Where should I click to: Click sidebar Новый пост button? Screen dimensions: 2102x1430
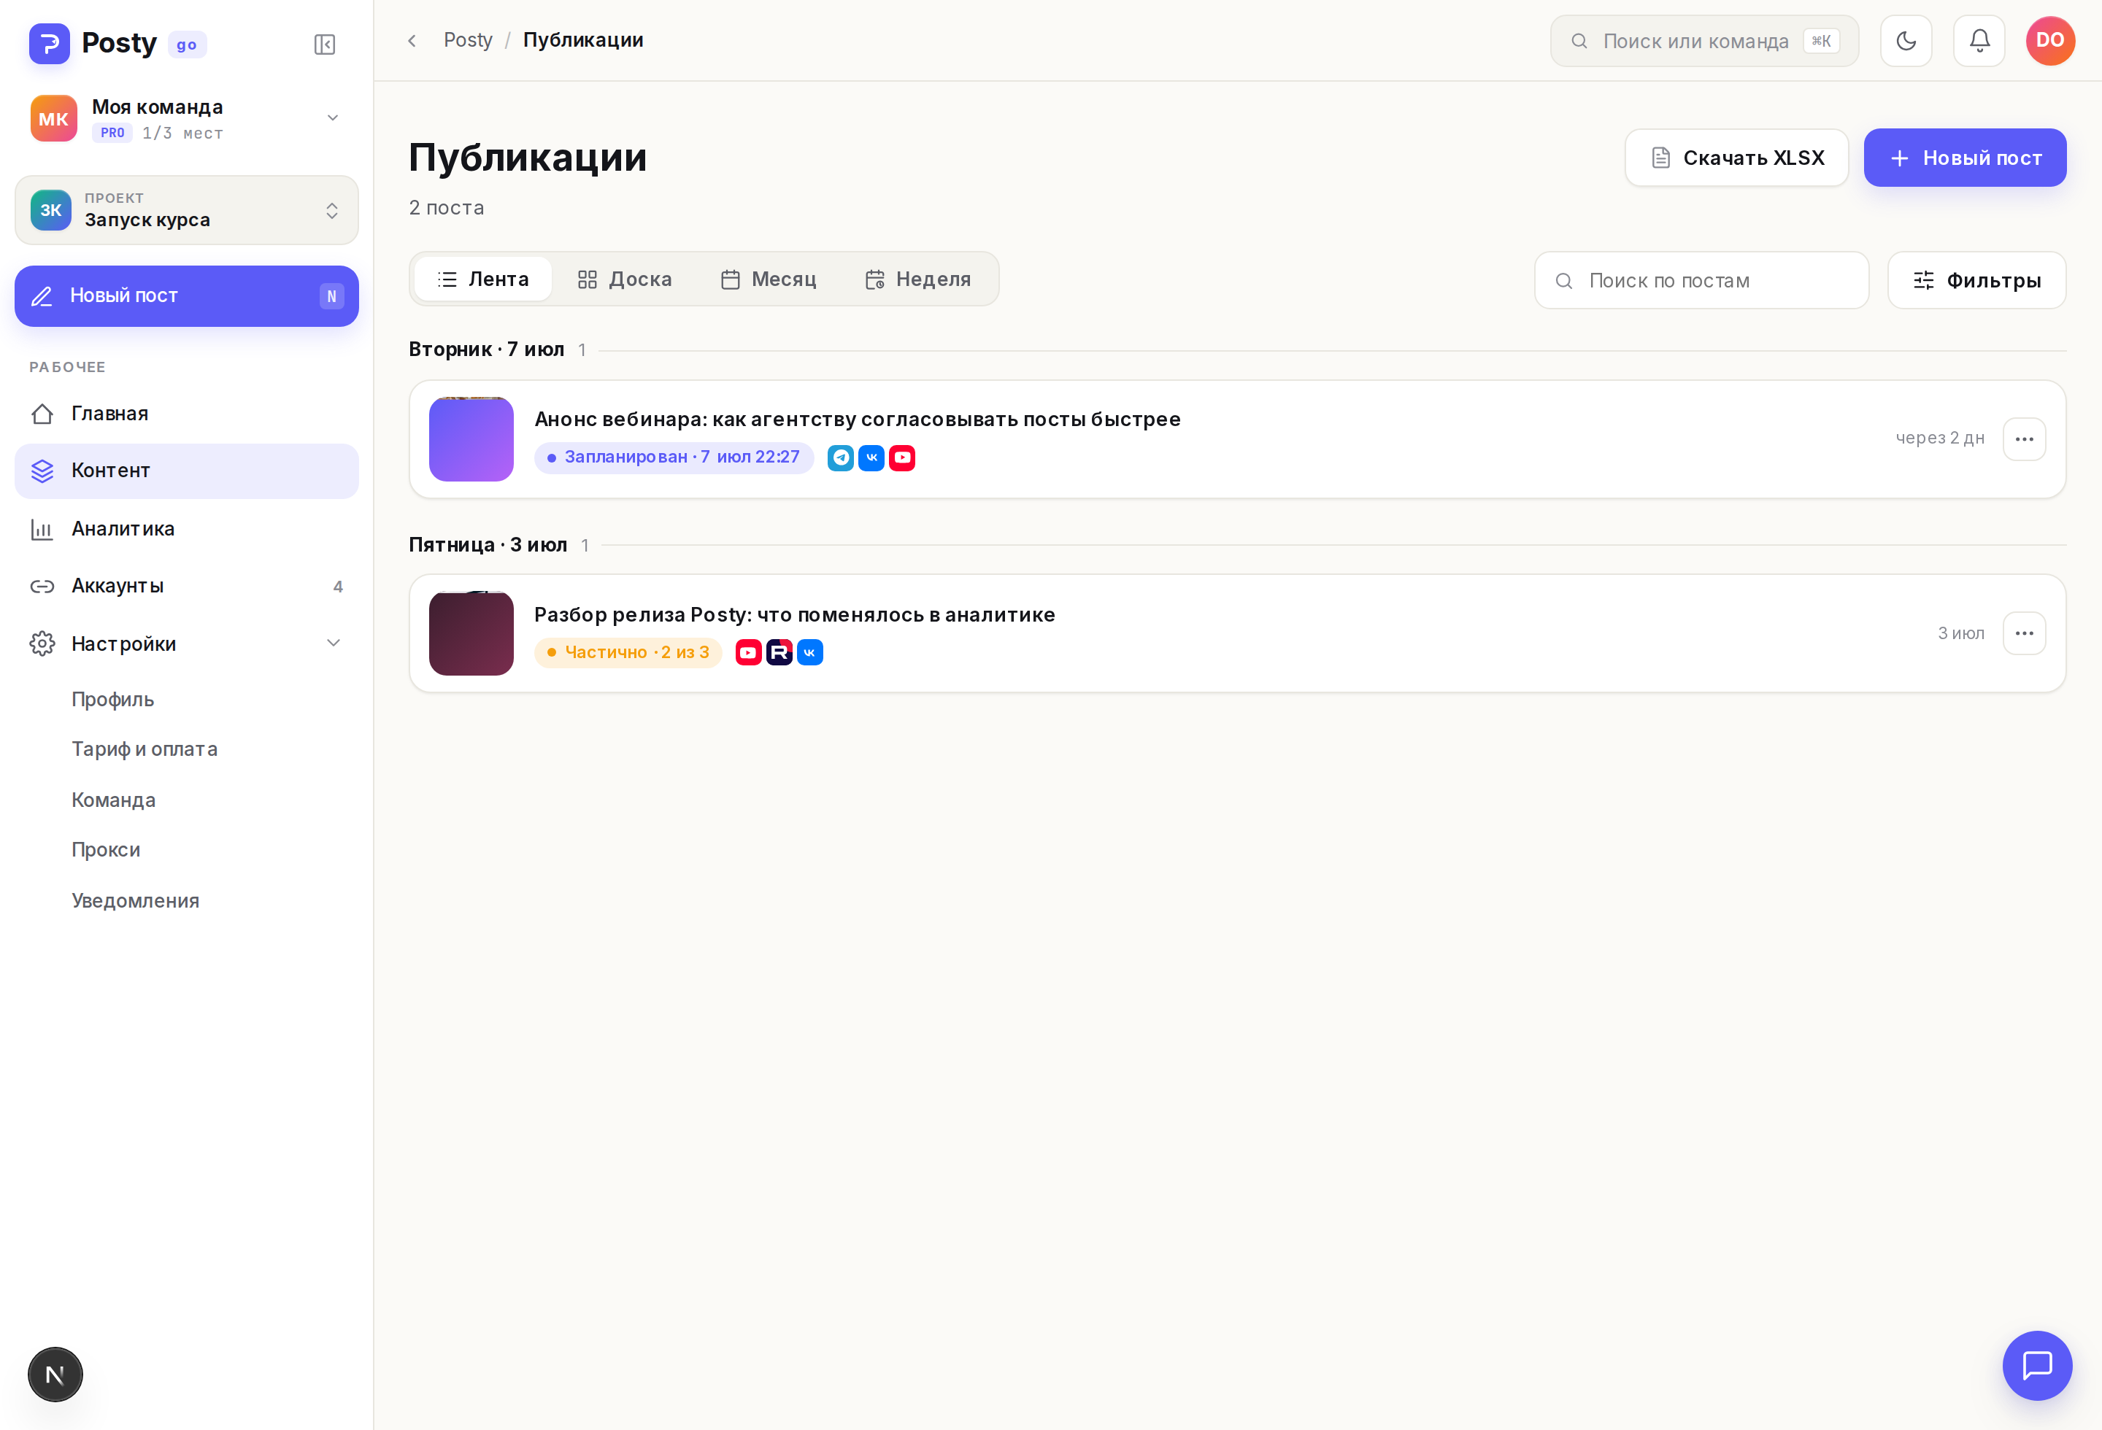186,295
